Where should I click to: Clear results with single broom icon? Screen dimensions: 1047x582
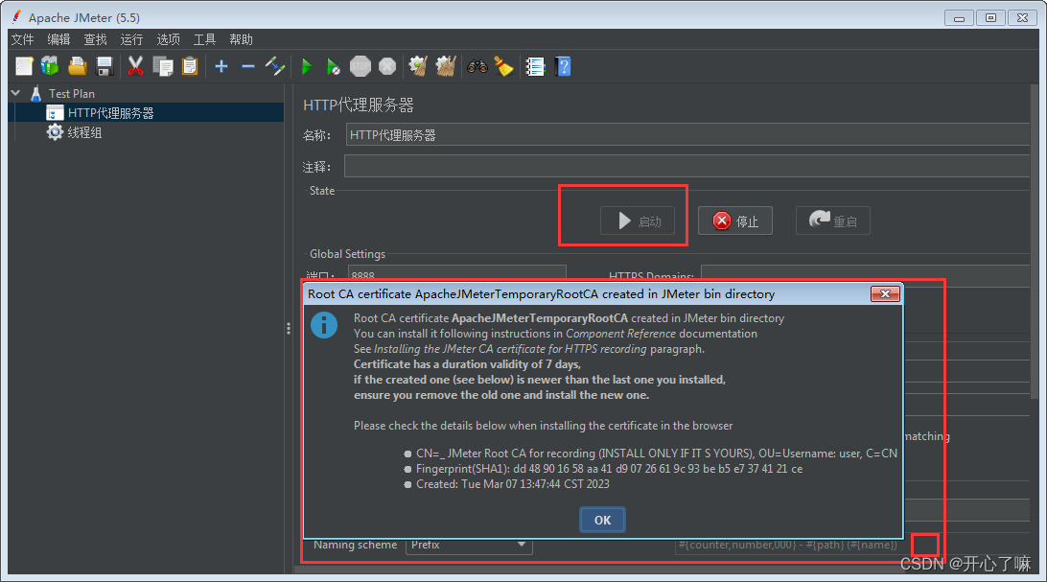tap(419, 66)
